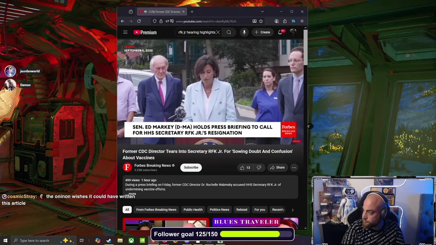This screenshot has height=245, width=436.
Task: Close the Former CDC Director tab
Action: coord(183,12)
